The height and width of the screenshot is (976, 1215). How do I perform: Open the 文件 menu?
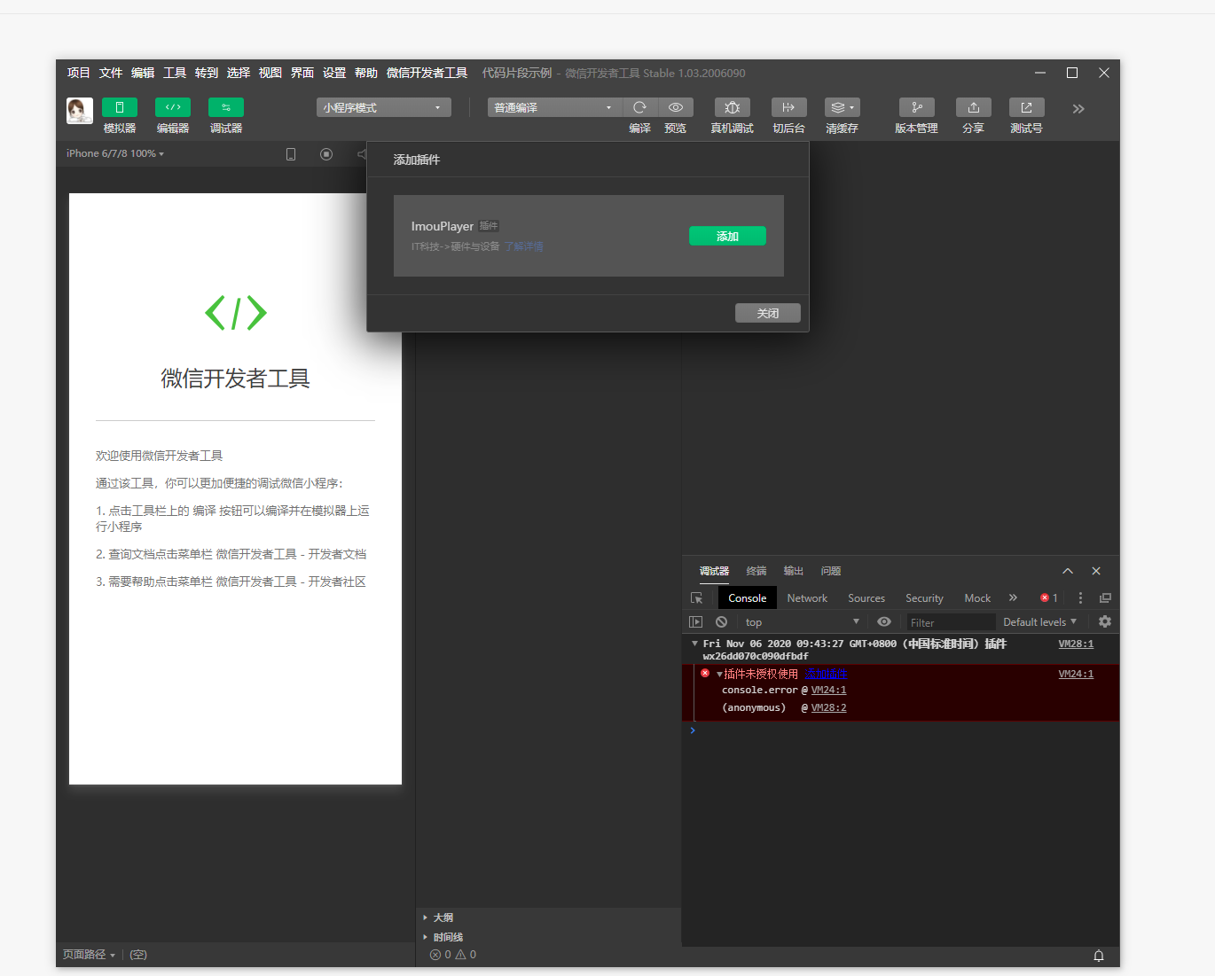[111, 73]
